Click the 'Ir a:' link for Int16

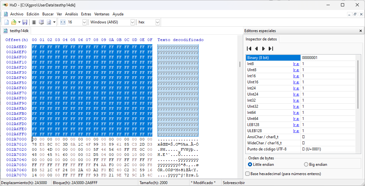pos(296,76)
